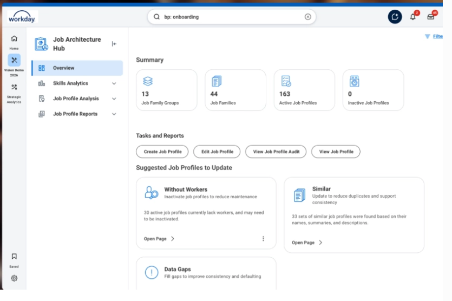Image resolution: width=452 pixels, height=301 pixels.
Task: Open Page on the Similar card
Action: pyautogui.click(x=307, y=243)
